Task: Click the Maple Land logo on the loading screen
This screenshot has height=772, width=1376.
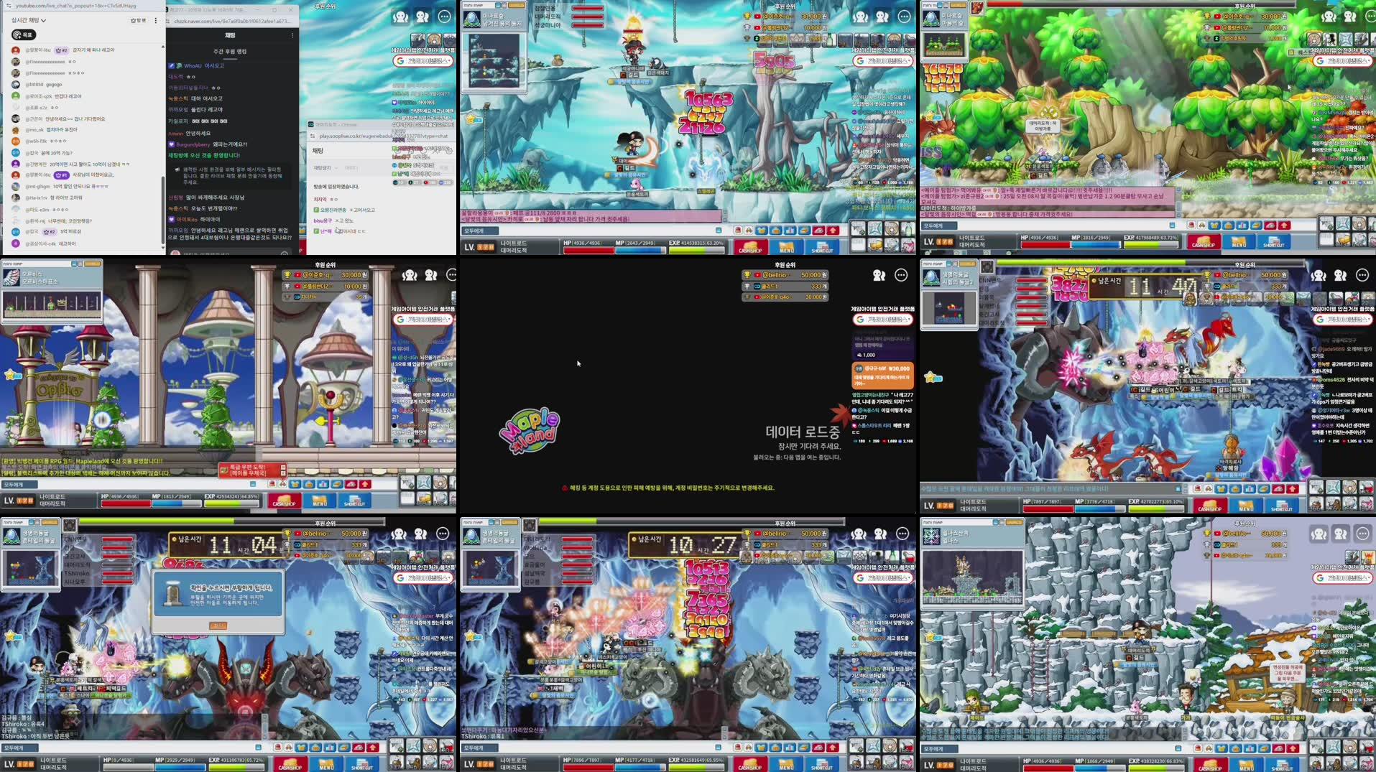Action: [530, 431]
